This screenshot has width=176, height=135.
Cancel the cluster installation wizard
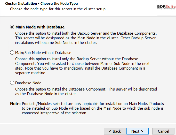click(x=163, y=131)
